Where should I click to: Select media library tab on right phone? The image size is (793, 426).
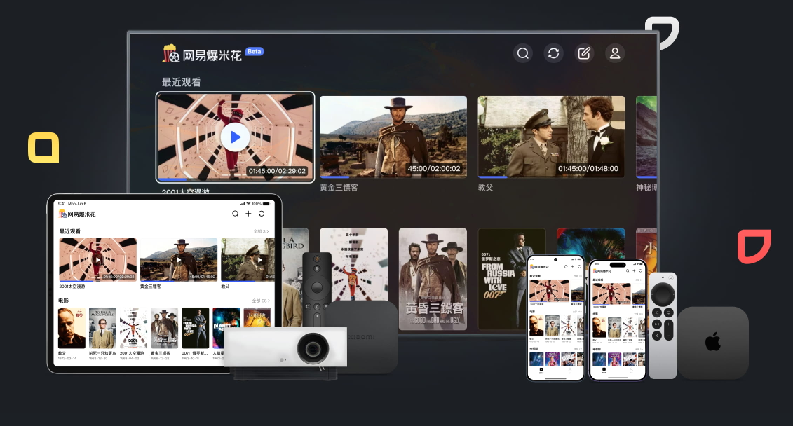(x=604, y=371)
